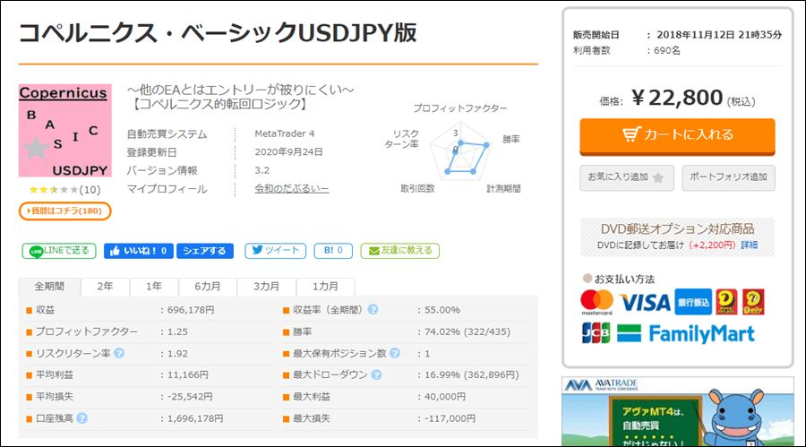
Task: Switch to the 1年 tab
Action: point(154,287)
